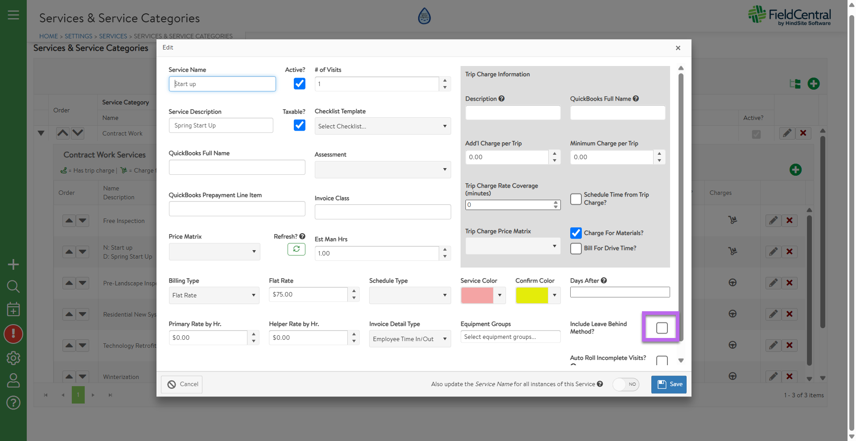Click the help question mark in sidebar

click(x=13, y=403)
